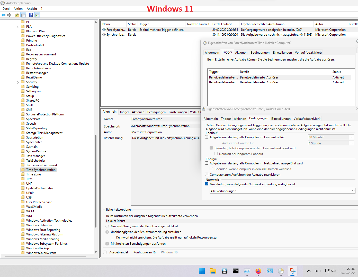Open File Explorer from the taskbar
The image size is (358, 277).
click(x=213, y=271)
